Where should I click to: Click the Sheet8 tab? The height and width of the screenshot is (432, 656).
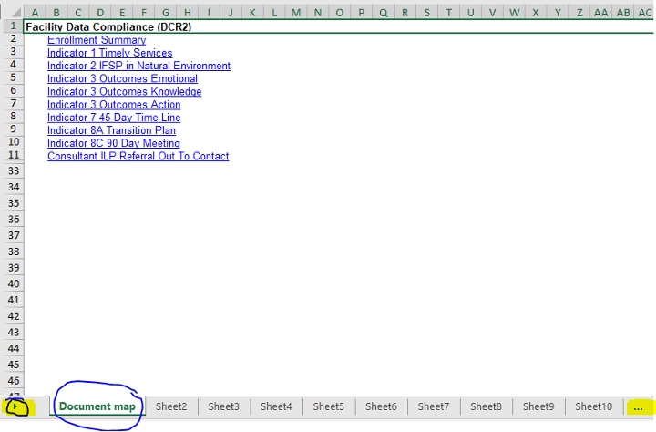pyautogui.click(x=487, y=406)
